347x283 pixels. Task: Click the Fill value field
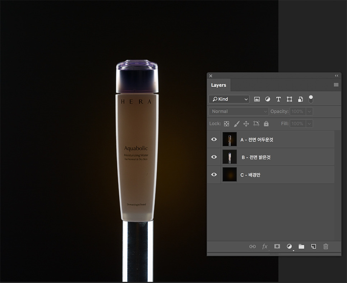[x=298, y=123]
